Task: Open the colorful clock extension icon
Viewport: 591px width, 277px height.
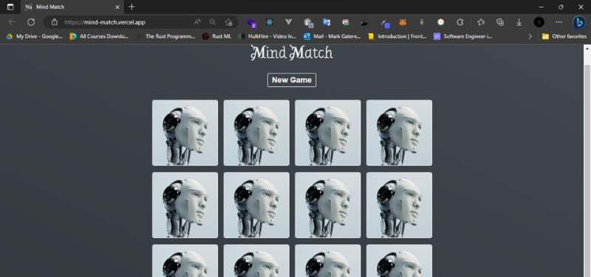Action: point(440,22)
